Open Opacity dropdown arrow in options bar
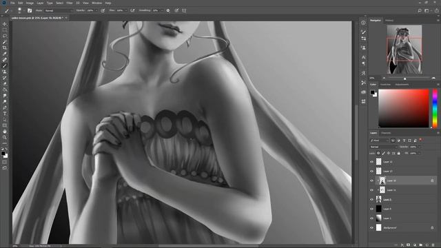Viewport: 441px width, 248px height. (96, 10)
